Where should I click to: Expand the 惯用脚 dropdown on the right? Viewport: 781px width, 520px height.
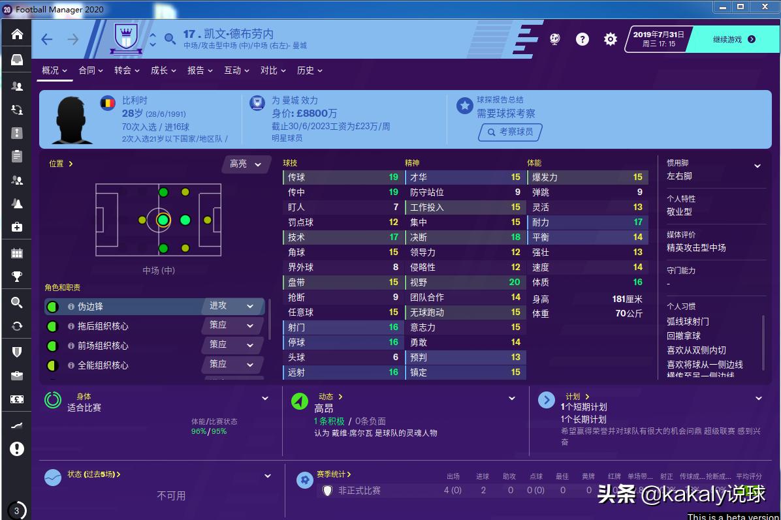(757, 166)
